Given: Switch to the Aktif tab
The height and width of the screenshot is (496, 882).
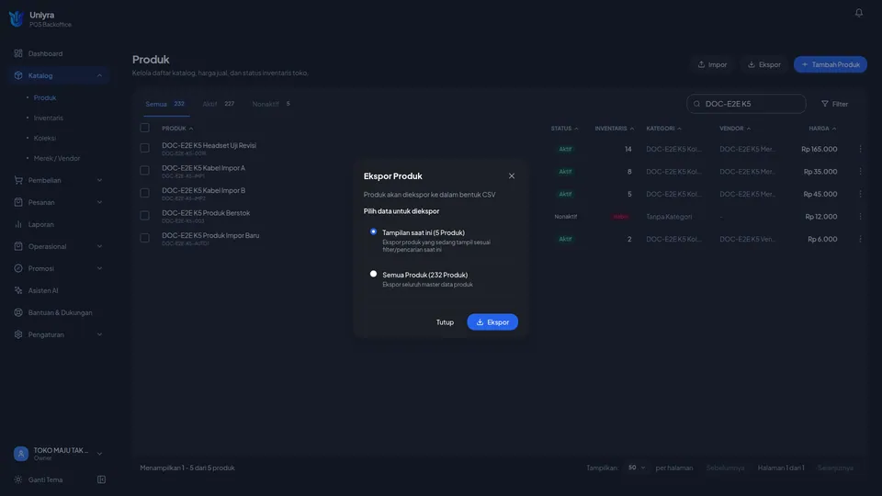Looking at the screenshot, I should pos(219,104).
